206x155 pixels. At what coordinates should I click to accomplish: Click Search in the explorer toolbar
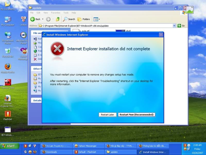pos(69,19)
